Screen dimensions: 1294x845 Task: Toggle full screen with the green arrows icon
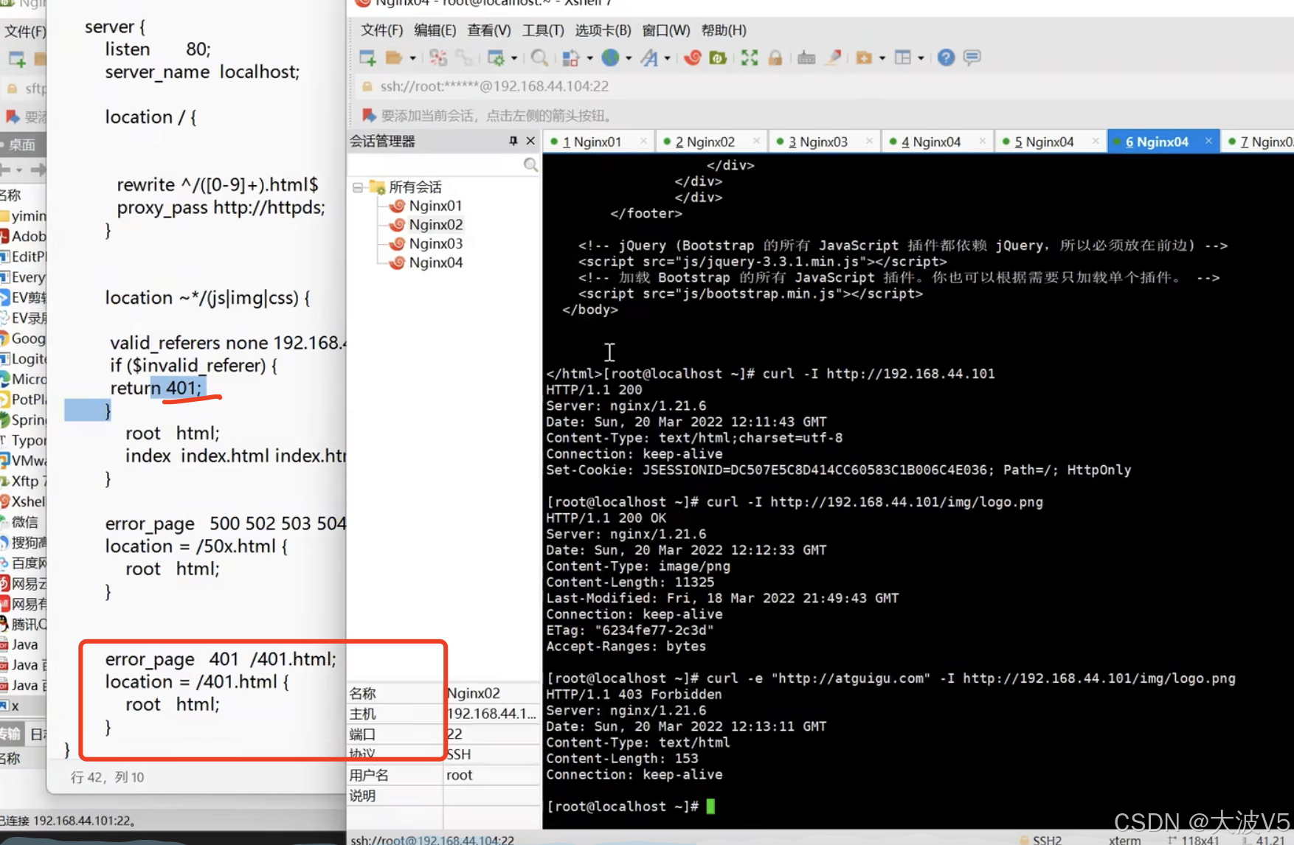[750, 58]
